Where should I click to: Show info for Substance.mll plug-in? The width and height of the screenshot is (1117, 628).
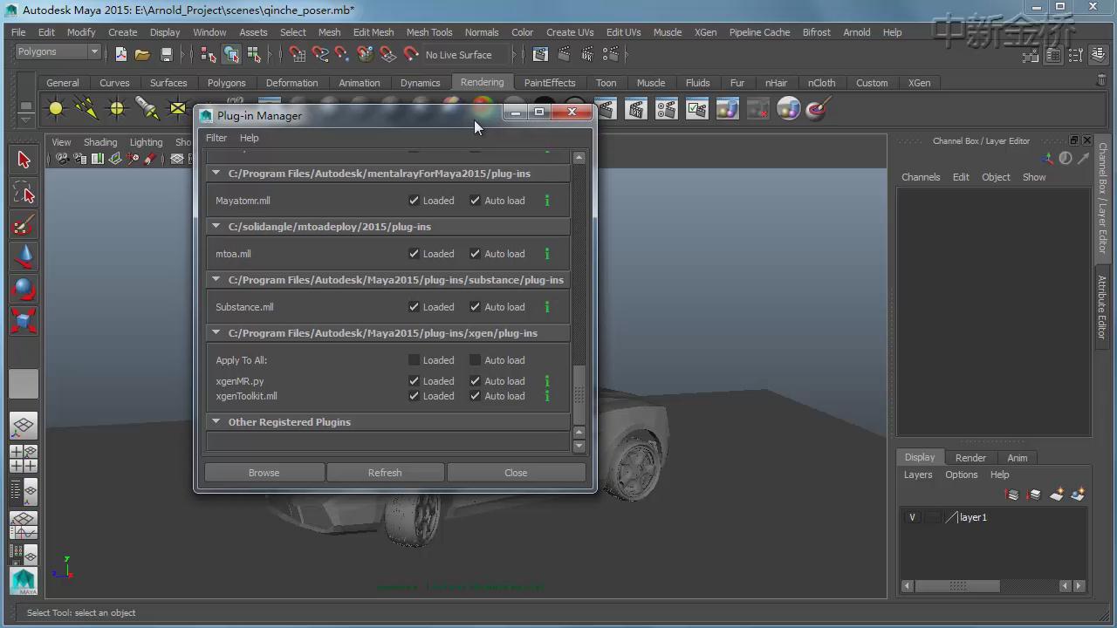pos(547,307)
